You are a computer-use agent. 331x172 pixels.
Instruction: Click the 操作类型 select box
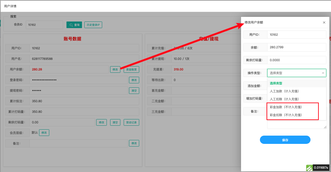click(x=297, y=73)
